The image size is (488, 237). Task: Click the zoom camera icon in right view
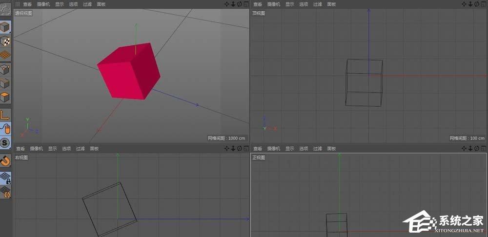(x=233, y=148)
